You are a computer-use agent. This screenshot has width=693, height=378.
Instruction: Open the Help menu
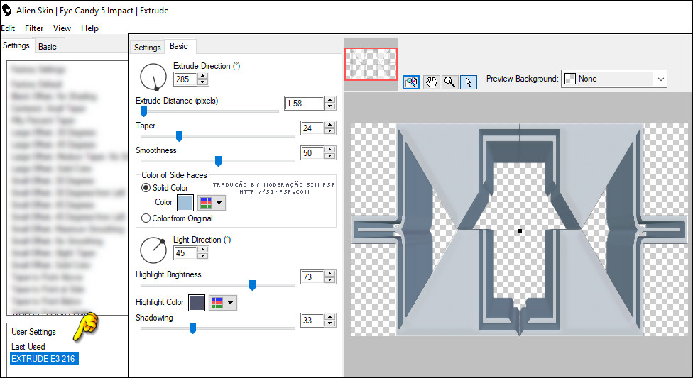click(x=89, y=28)
